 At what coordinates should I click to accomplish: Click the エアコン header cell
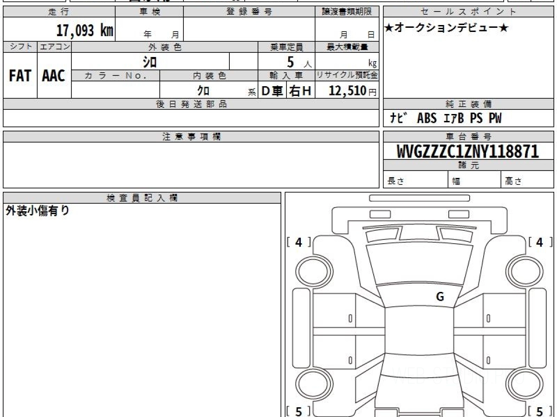point(54,47)
